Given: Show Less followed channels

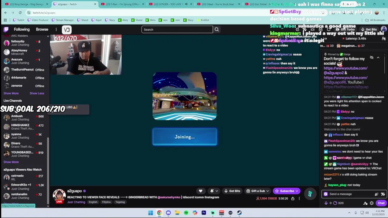Looking at the screenshot, I should [37, 93].
